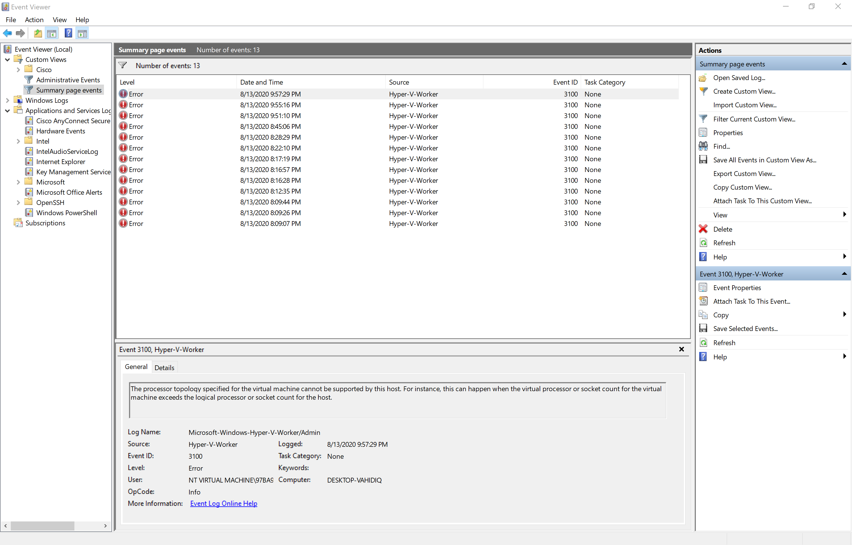
Task: Click the Help toolbar icon
Action: [68, 33]
